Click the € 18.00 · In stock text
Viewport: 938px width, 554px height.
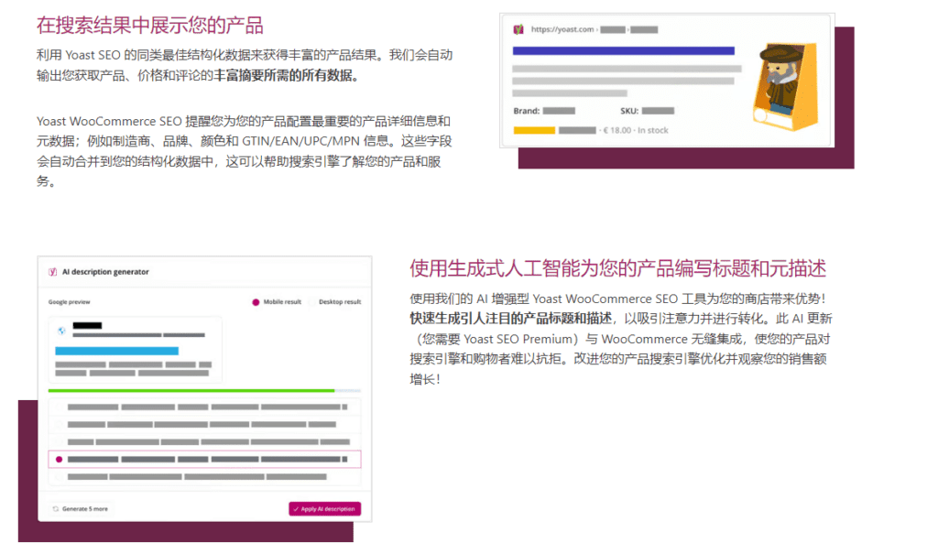(636, 130)
